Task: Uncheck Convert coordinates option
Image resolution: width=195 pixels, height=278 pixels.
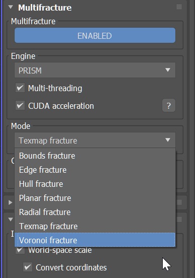Action: tap(28, 267)
